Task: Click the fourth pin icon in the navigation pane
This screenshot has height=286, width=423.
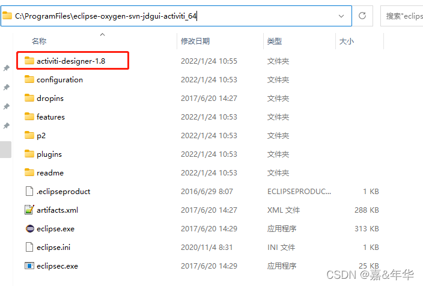Action: 7,126
